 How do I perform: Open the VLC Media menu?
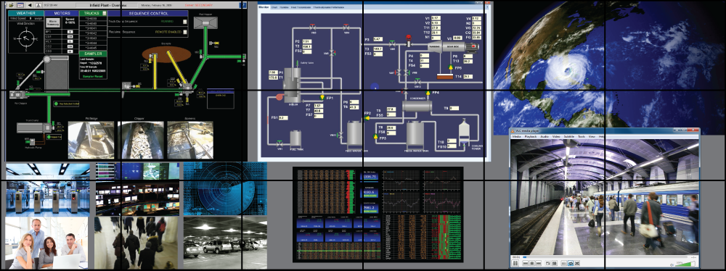(x=517, y=137)
